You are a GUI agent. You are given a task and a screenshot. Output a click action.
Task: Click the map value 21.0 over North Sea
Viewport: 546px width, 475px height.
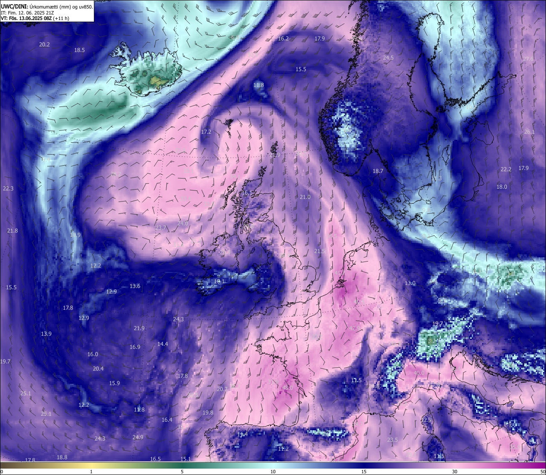305,197
